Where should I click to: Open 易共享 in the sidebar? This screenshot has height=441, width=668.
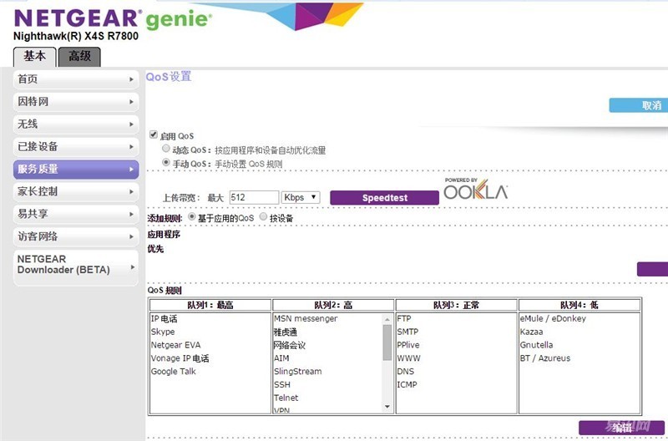pos(76,215)
